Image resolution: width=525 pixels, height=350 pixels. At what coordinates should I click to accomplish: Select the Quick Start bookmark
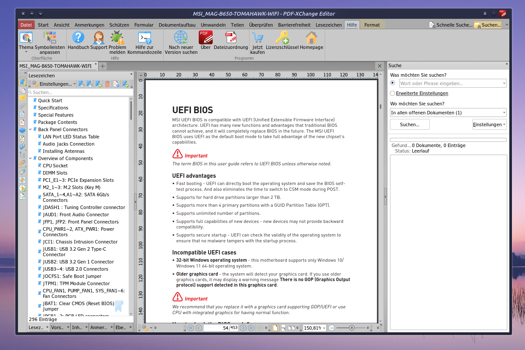coord(50,100)
